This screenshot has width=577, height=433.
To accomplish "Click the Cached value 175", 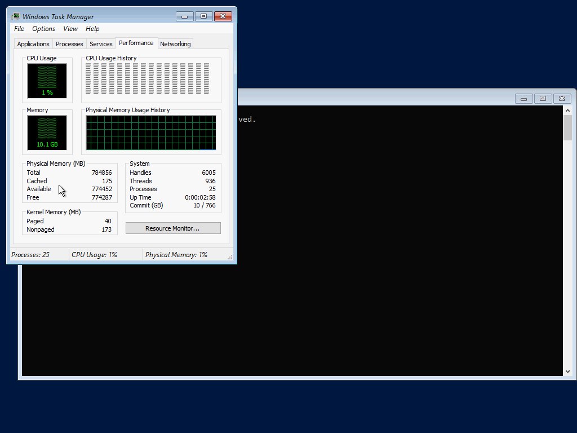I will (x=107, y=181).
